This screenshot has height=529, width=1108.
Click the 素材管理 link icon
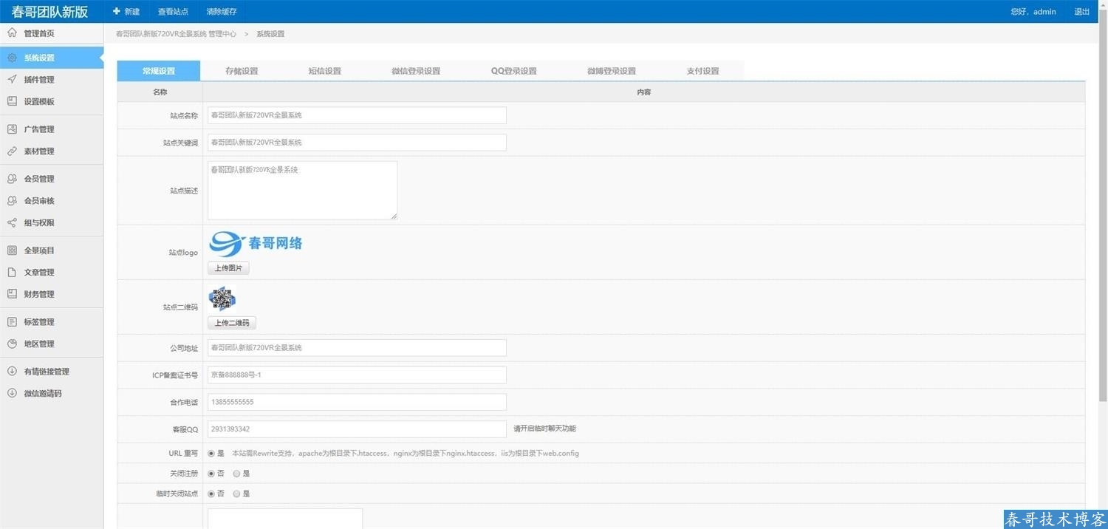12,151
